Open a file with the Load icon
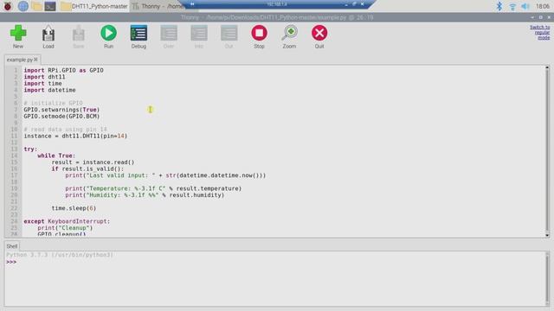This screenshot has height=311, width=554. tap(48, 36)
